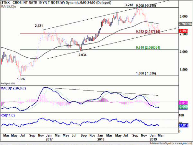
Task: Click the 2.593 current price tag
Action: coord(183,31)
